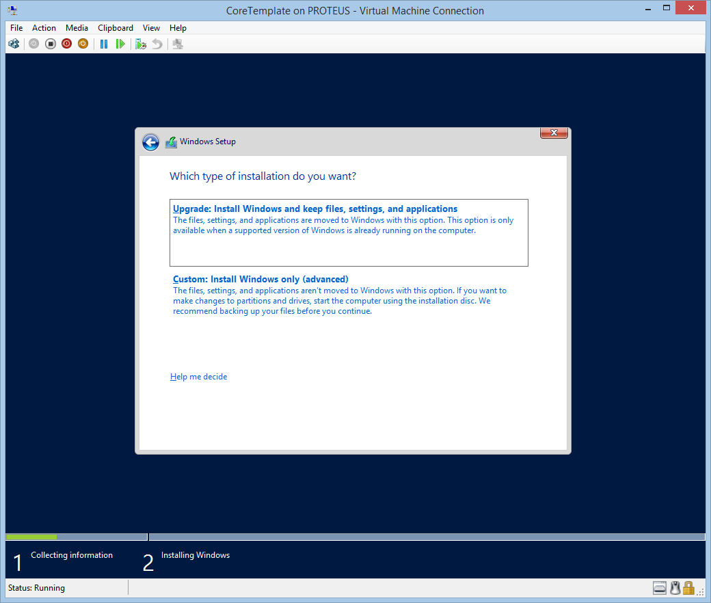Click the red Shut Down icon

point(66,44)
